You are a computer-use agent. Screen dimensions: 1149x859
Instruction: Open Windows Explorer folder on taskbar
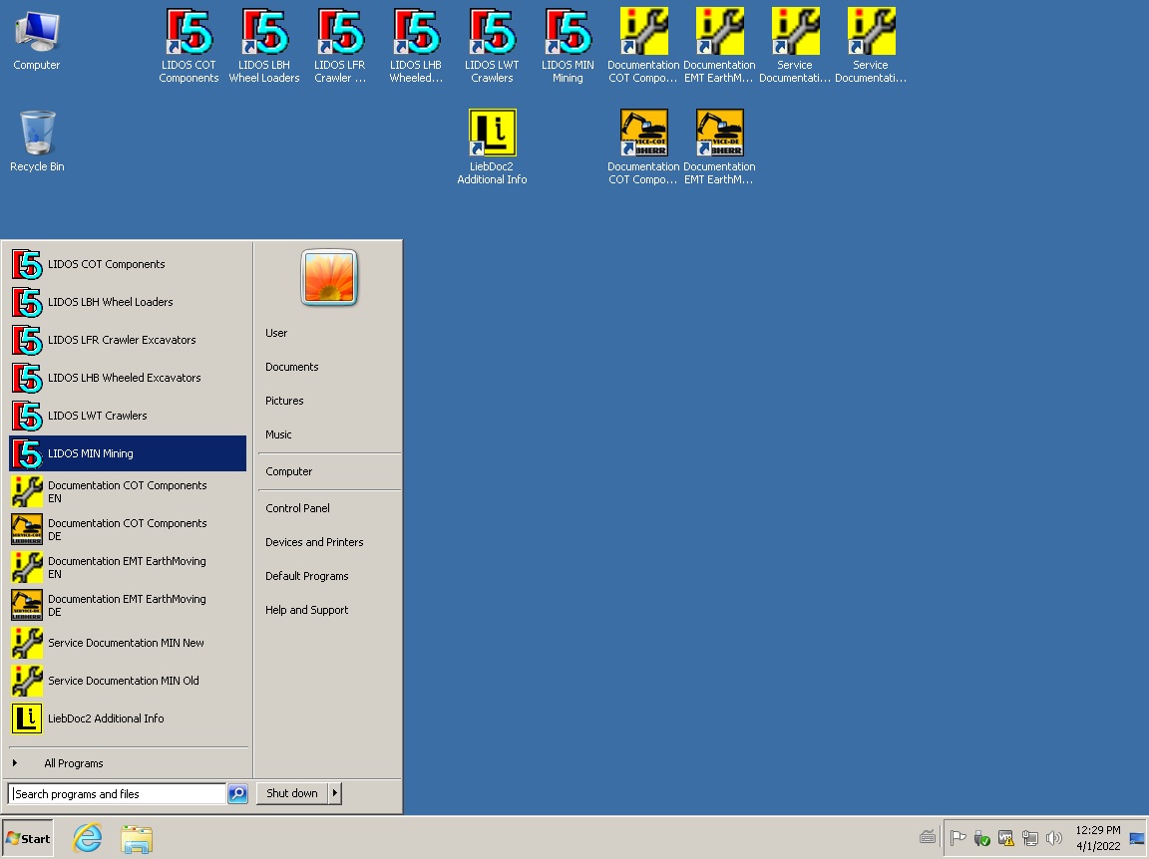click(137, 839)
